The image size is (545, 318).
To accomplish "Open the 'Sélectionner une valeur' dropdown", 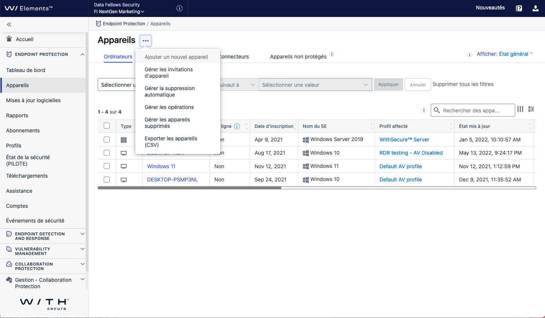I will (315, 85).
